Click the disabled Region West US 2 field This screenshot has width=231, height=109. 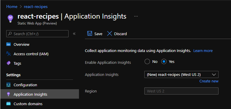coord(181,91)
